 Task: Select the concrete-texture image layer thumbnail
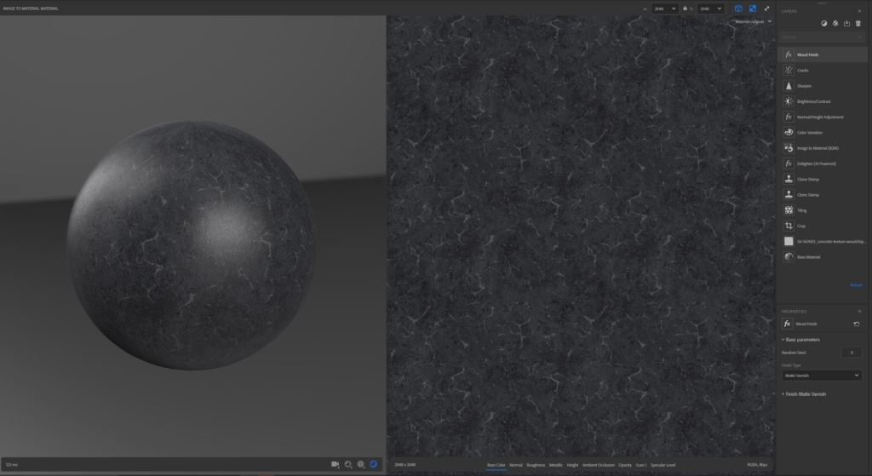(788, 241)
